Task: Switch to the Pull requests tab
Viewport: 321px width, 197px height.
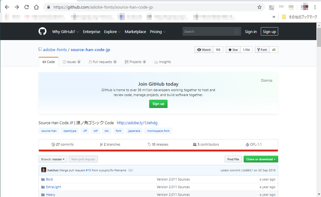Action: (x=103, y=62)
